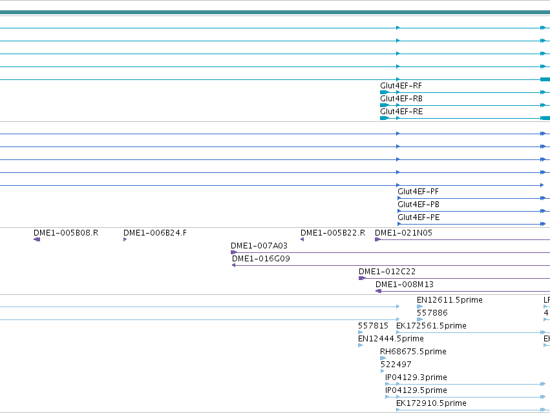Click the DME1-021N05 purple start glyph

tap(378, 239)
